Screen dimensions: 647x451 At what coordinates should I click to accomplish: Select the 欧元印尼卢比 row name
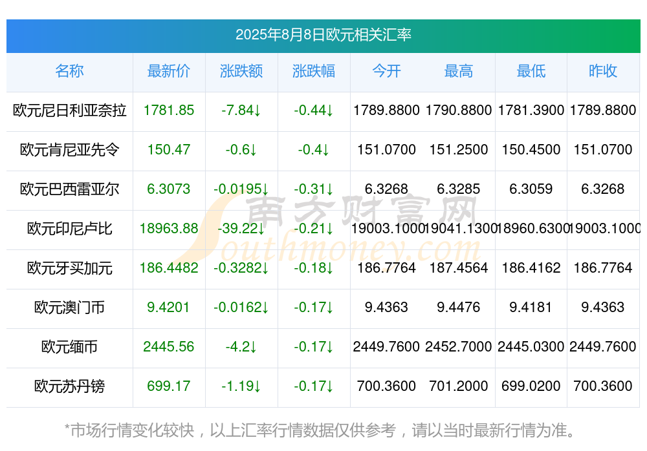(x=69, y=228)
